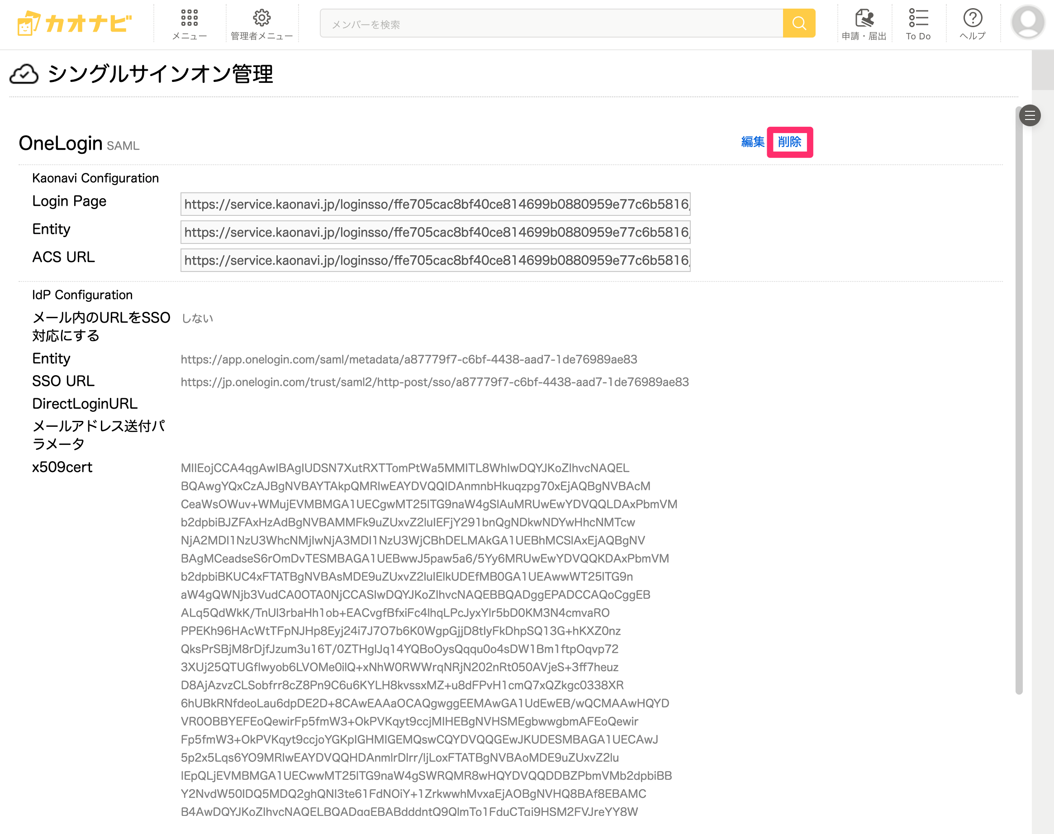Click the SSO URL label
Viewport: 1054px width, 834px height.
click(x=63, y=381)
